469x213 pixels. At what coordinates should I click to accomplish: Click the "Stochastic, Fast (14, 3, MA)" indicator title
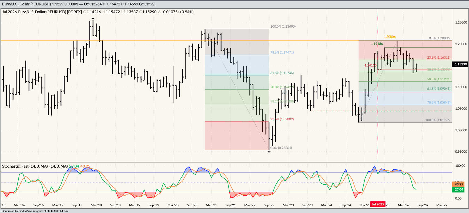[25, 166]
